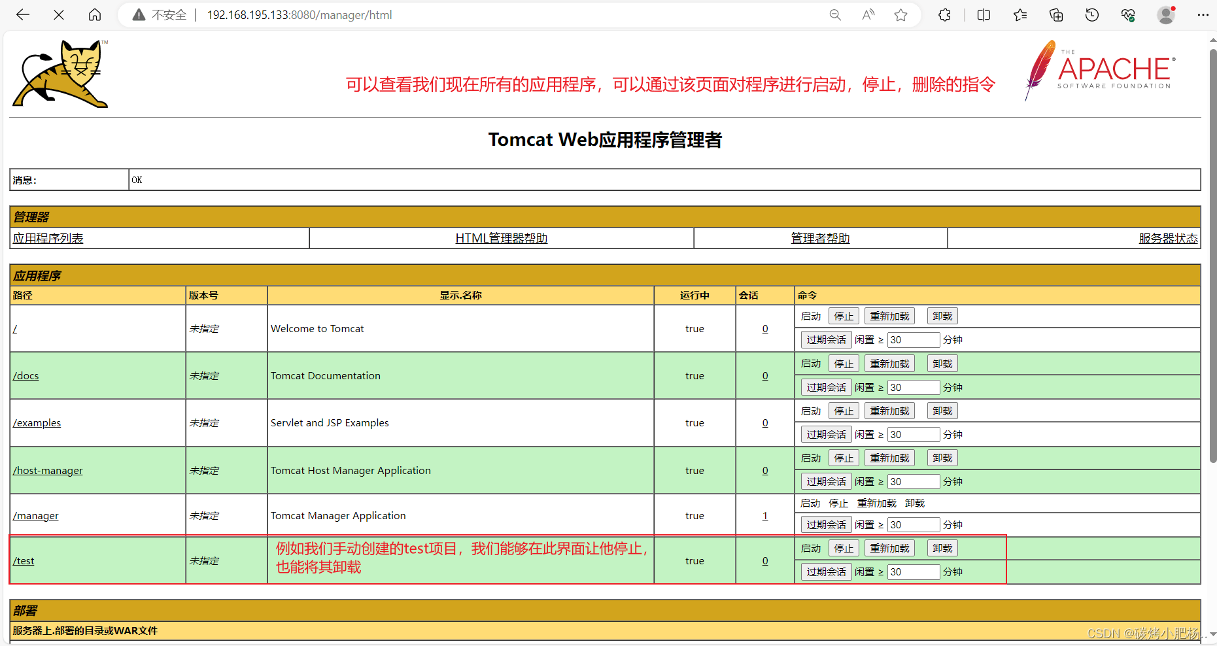Reload the root application with 重新加载
This screenshot has width=1217, height=646.
[889, 316]
